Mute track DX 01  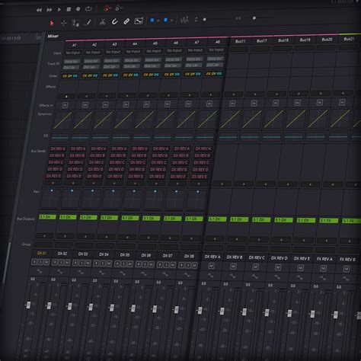(46, 262)
